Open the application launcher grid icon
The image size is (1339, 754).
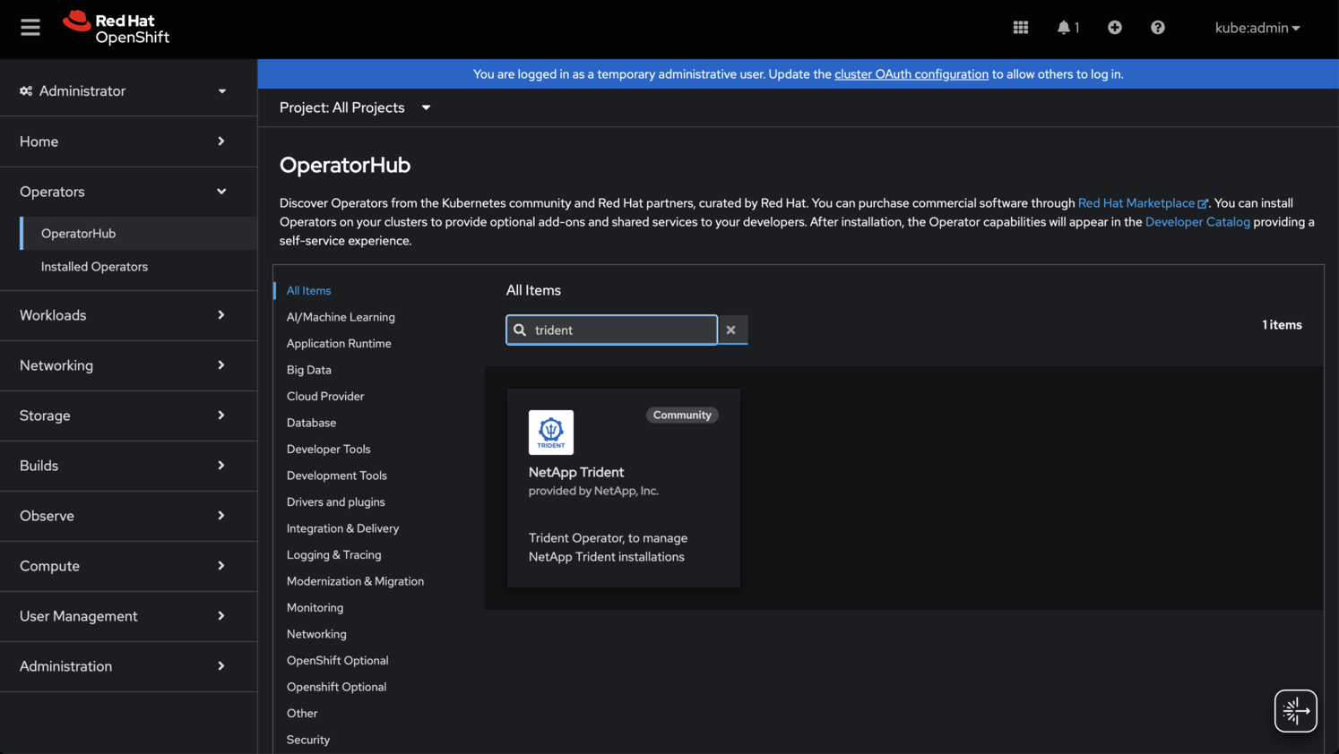pos(1020,28)
